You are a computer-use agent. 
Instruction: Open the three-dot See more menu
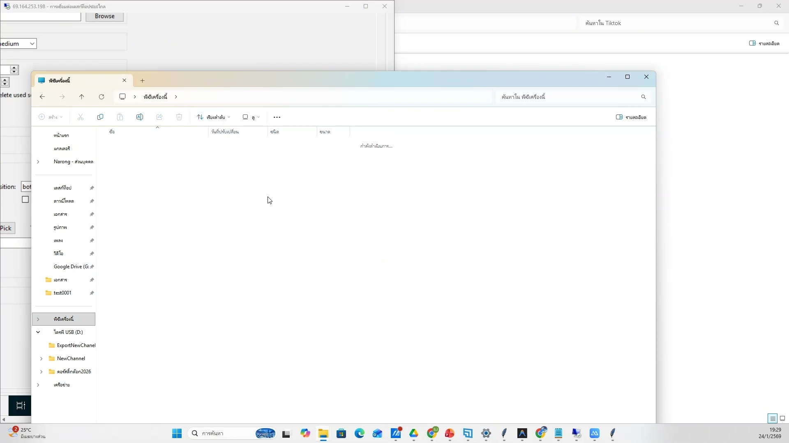click(277, 117)
